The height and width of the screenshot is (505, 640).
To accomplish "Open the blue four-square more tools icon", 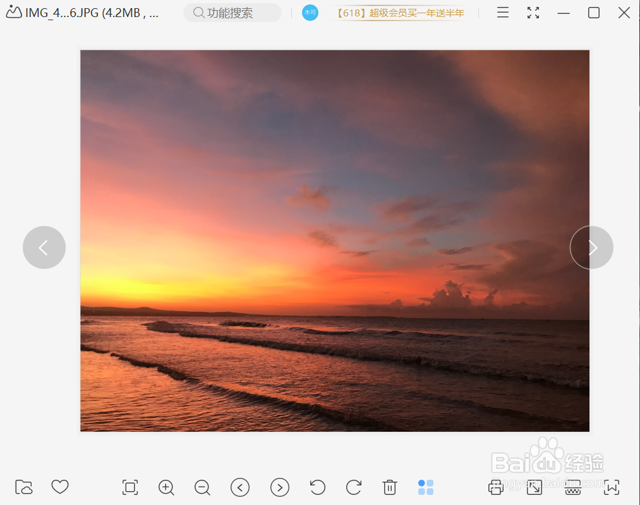I will click(426, 487).
